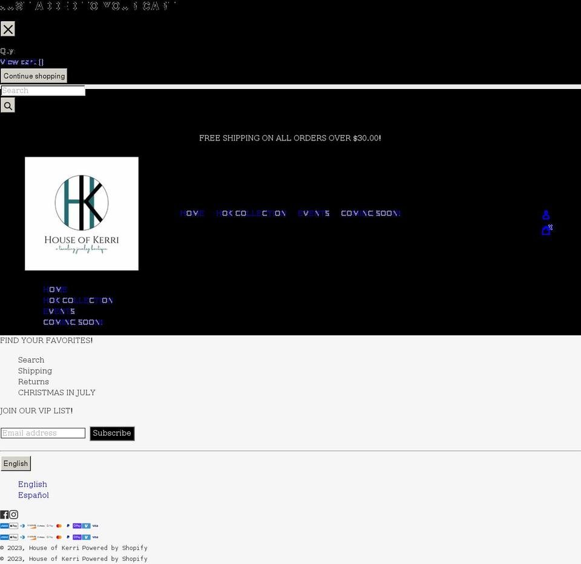Choose HOME in the vertical list below the logo
This screenshot has width=581, height=564.
(55, 289)
